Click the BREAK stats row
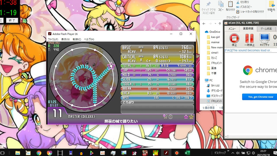Screen dimensions: 277x156 point(157,89)
